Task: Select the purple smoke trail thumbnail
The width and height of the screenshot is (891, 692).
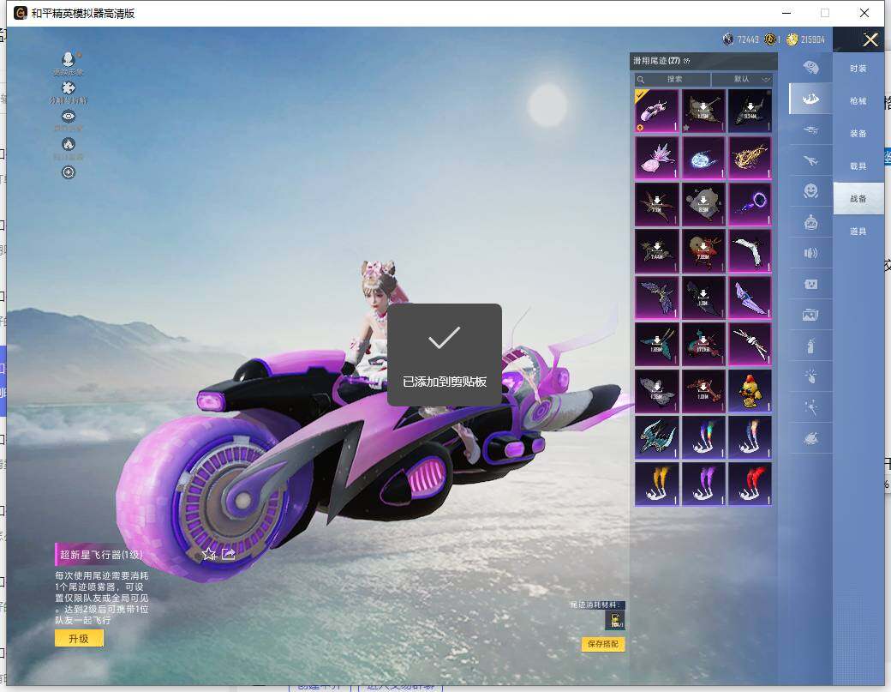Action: [x=703, y=484]
